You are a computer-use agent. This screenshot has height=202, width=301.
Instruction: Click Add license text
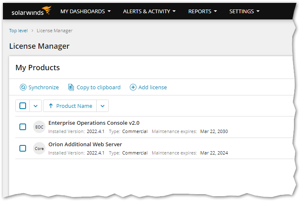tap(153, 88)
